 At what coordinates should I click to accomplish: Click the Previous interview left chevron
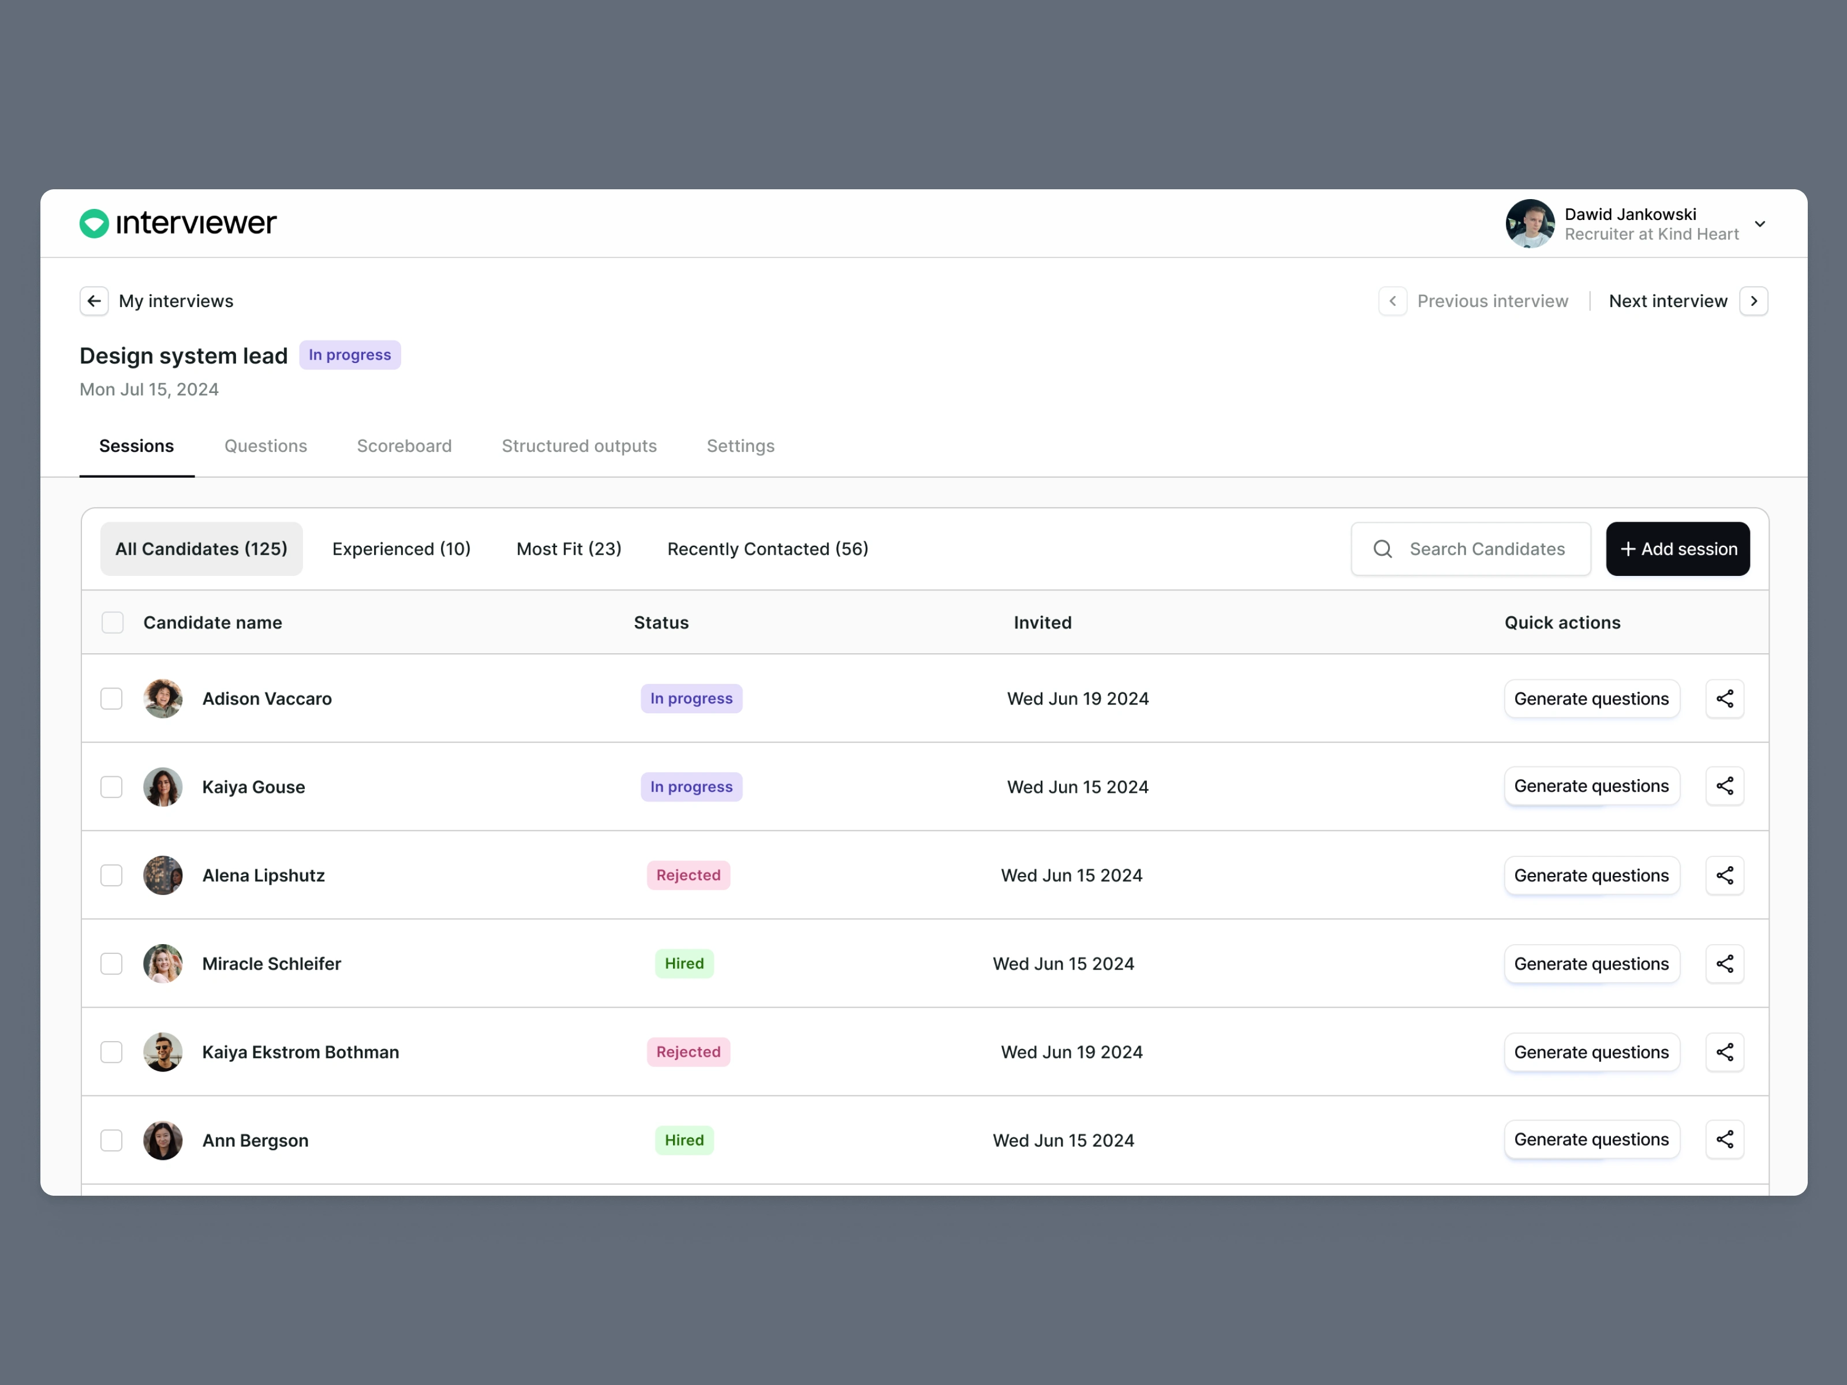[1392, 301]
